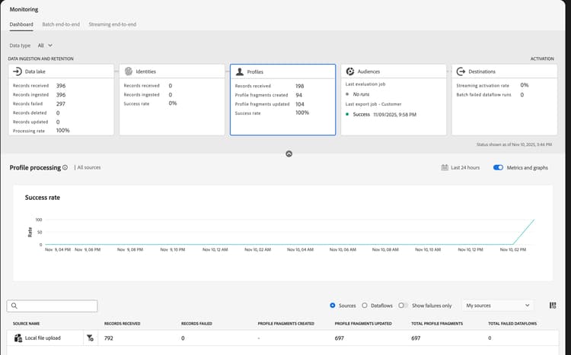Click the Audiences card icon

[350, 71]
